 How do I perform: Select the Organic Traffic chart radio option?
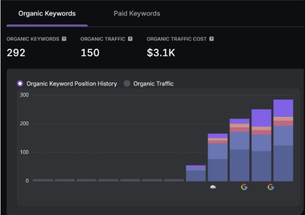click(x=127, y=83)
